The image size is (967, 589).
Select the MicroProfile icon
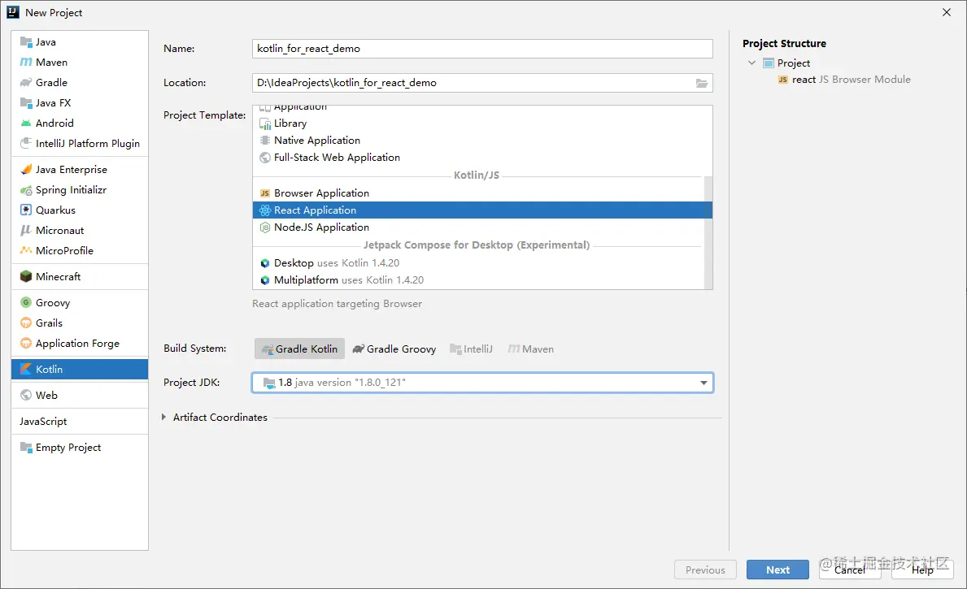26,251
